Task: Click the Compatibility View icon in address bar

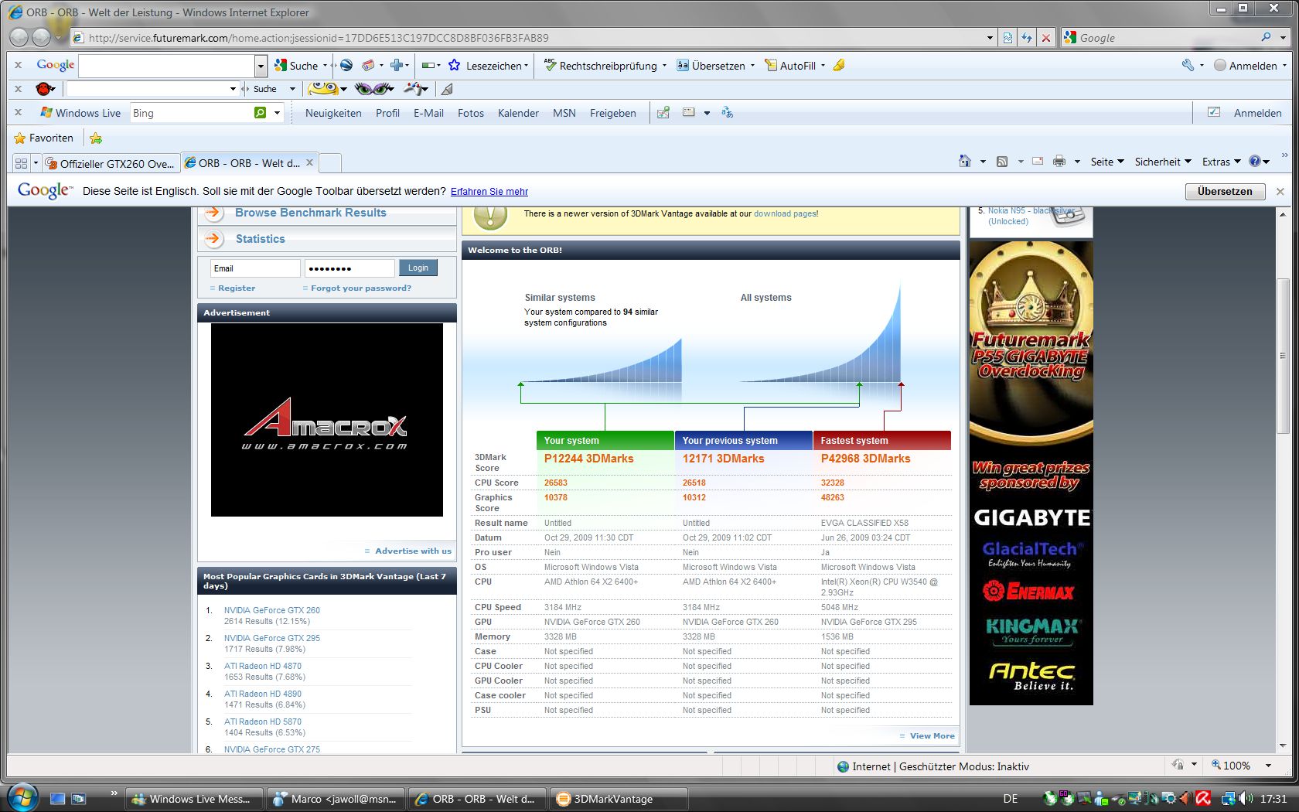Action: click(1007, 37)
